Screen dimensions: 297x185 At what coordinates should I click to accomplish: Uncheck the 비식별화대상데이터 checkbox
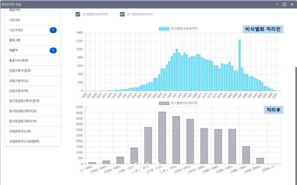pos(78,14)
